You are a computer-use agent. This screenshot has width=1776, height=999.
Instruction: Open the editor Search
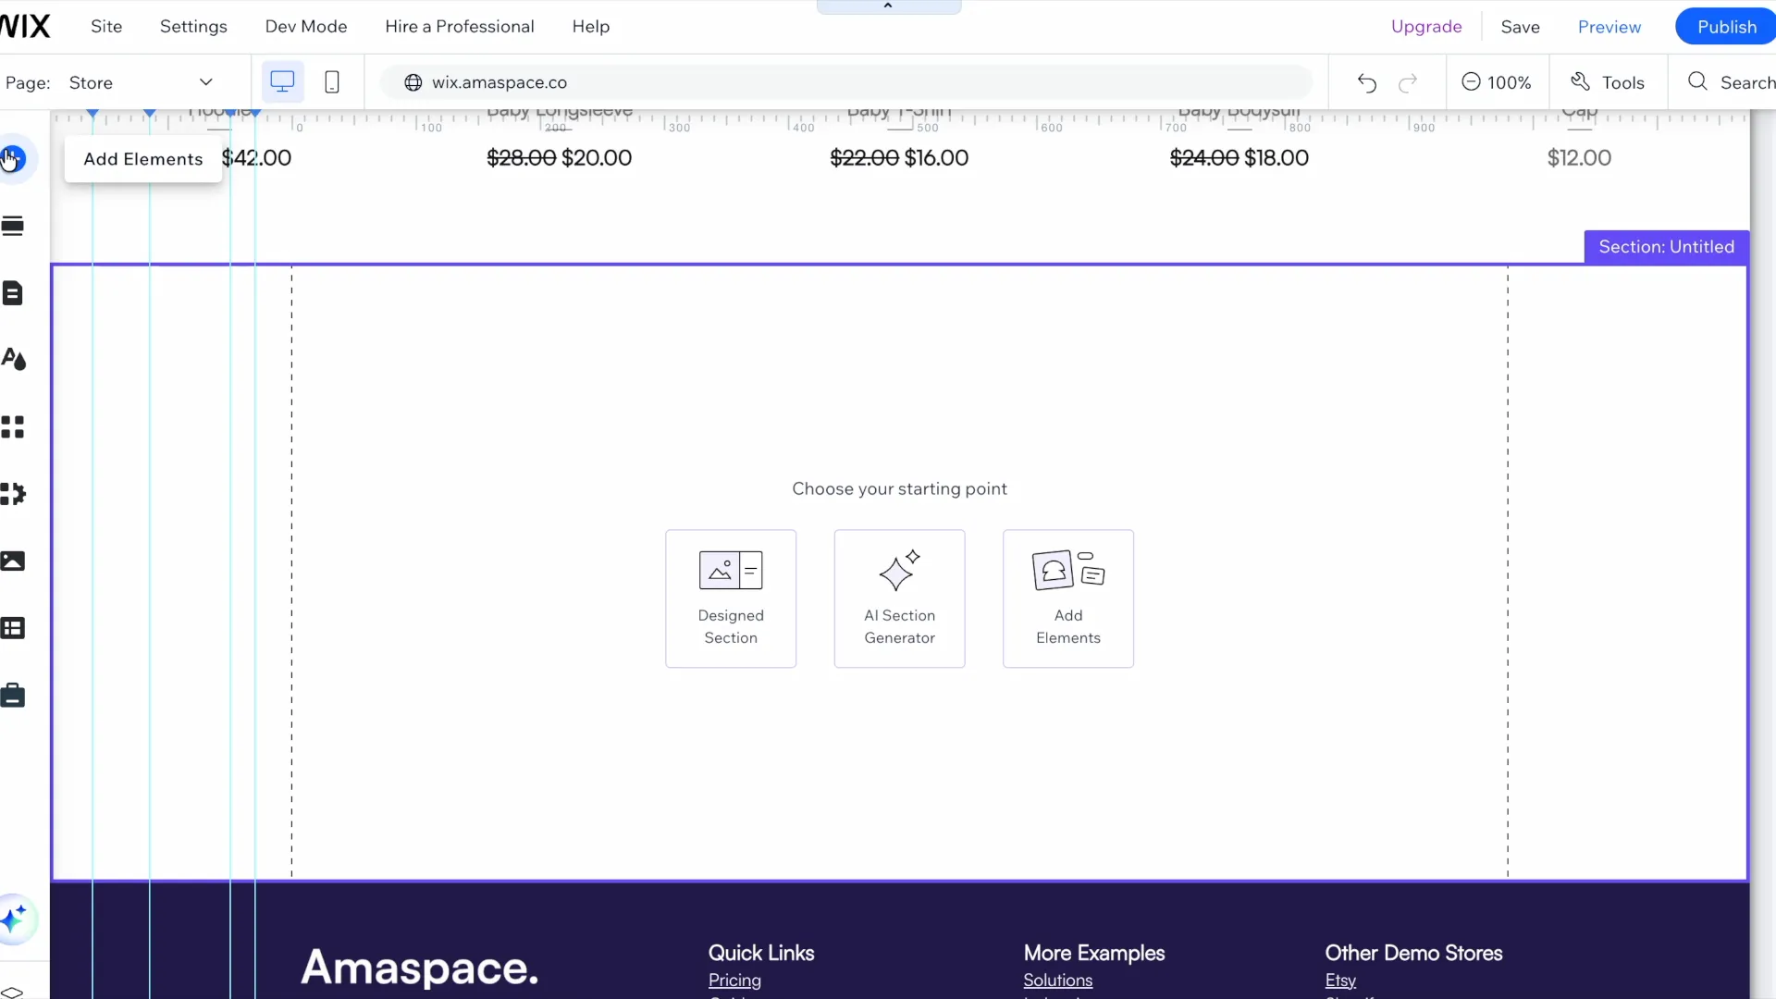click(x=1732, y=82)
